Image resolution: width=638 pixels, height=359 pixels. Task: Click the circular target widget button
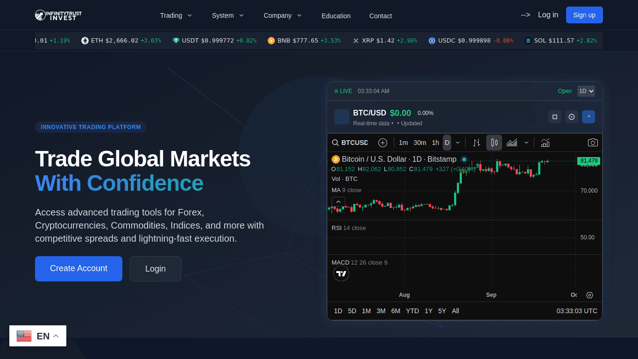(x=572, y=117)
